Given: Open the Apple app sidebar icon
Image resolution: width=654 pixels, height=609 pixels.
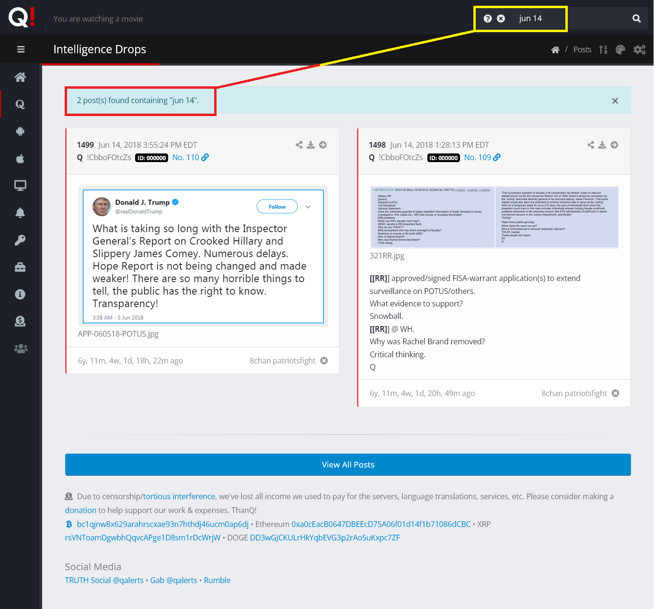Looking at the screenshot, I should [x=20, y=159].
